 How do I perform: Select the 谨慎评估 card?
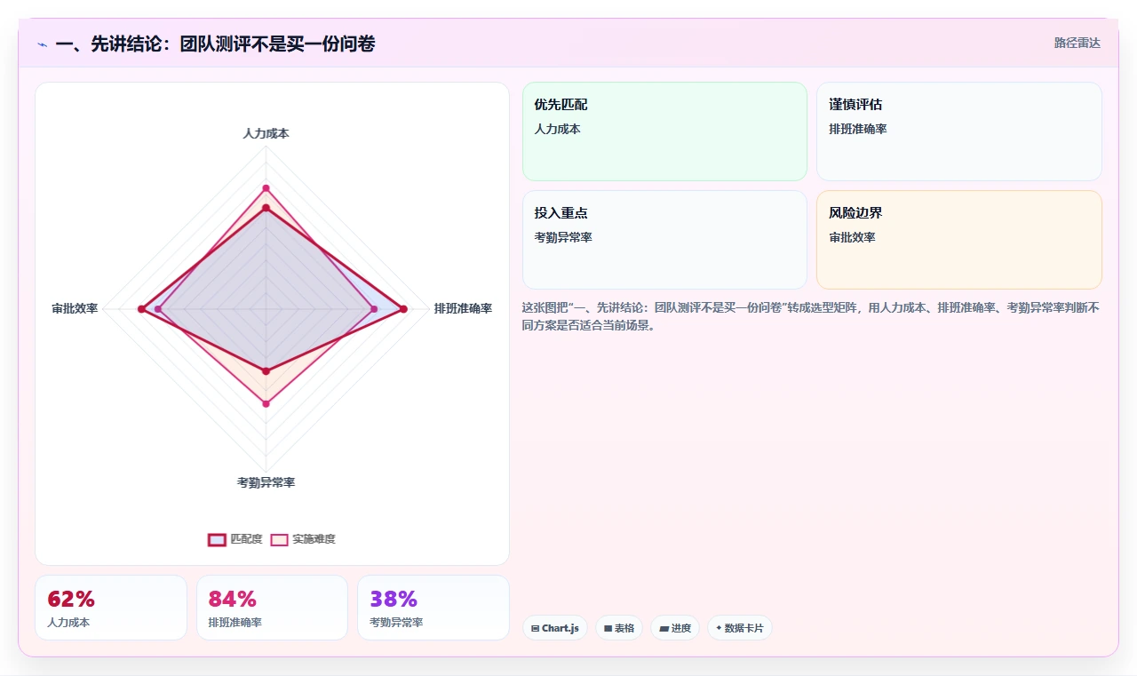pos(959,131)
